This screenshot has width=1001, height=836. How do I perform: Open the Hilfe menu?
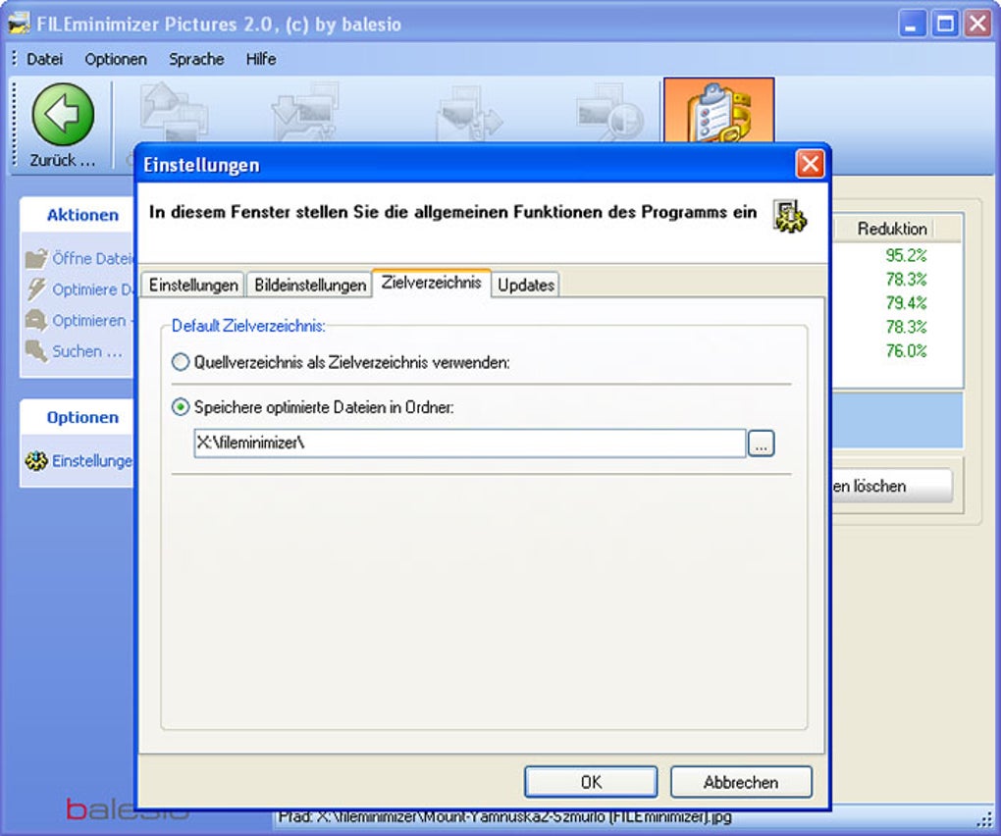(x=261, y=59)
